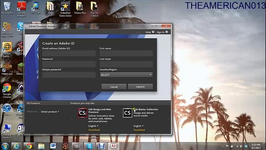Open Microsoft Word from the taskbar

click(x=53, y=146)
